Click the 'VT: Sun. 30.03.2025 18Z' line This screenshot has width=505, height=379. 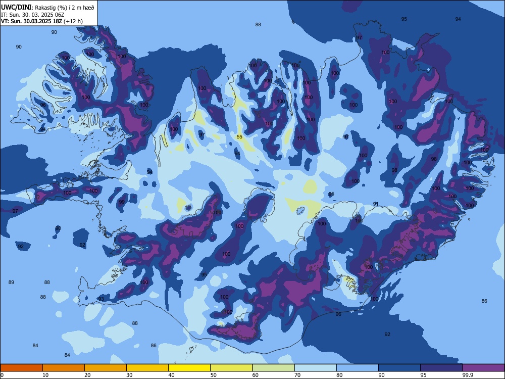pyautogui.click(x=31, y=21)
